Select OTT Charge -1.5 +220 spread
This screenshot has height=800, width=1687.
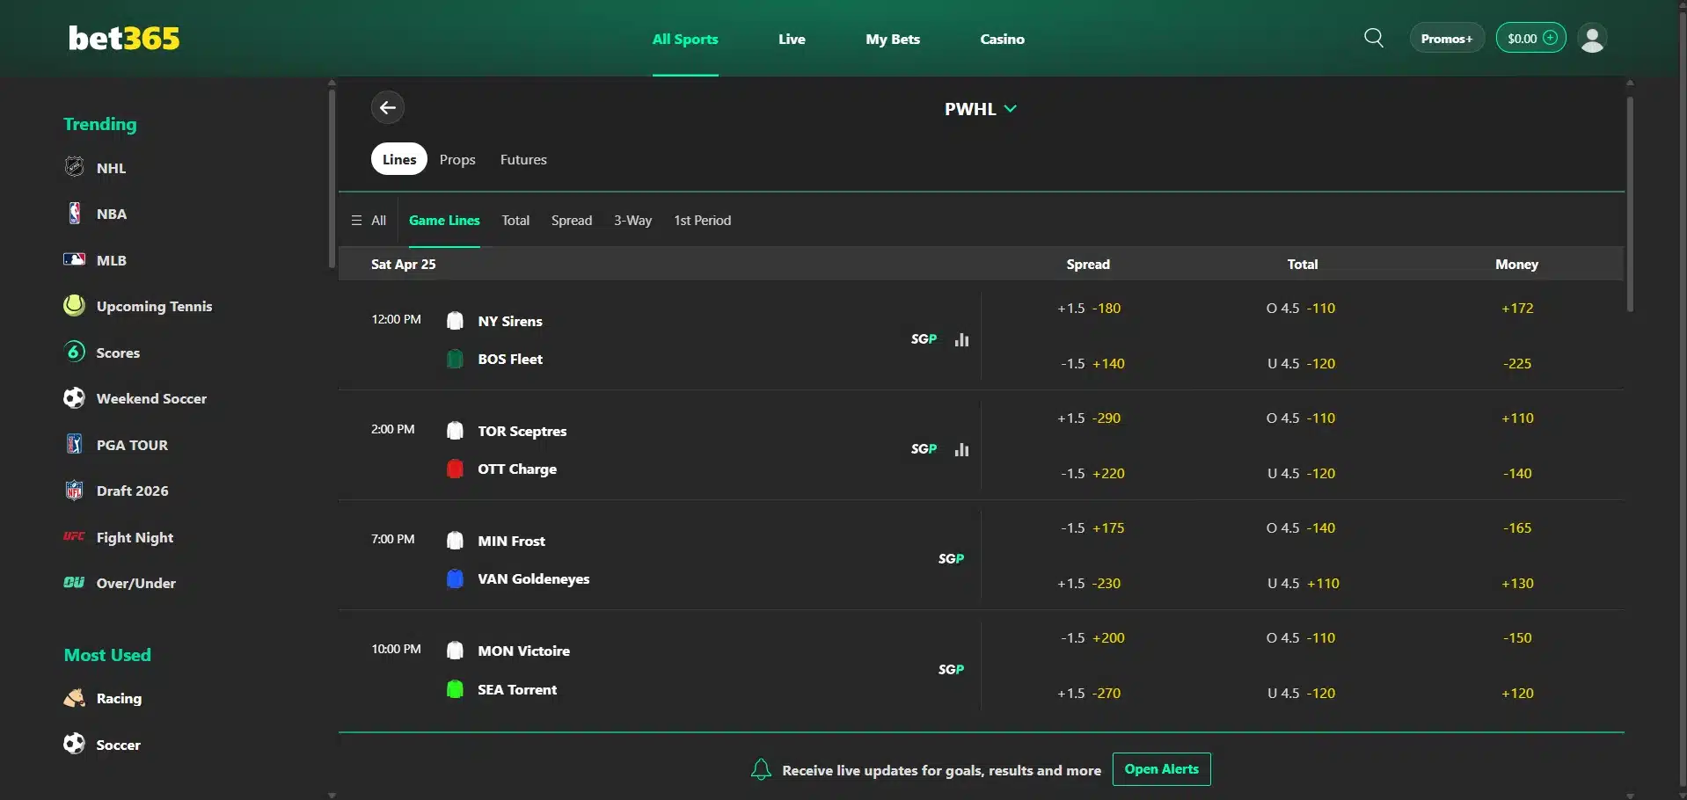(1092, 473)
